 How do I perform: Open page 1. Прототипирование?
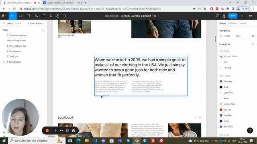point(16,40)
